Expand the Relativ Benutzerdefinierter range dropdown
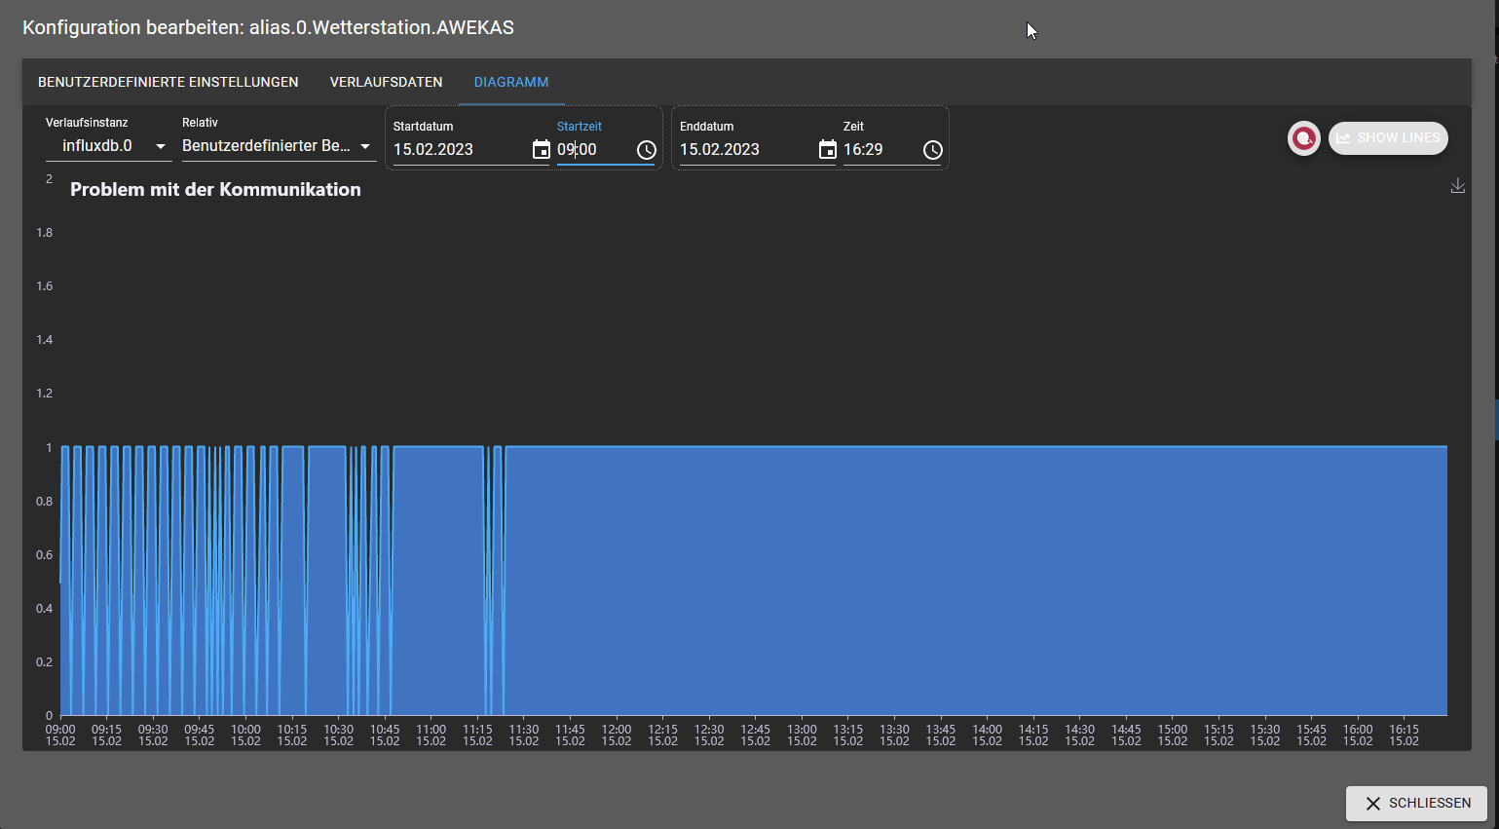Screen dimensions: 1499x829 280,146
